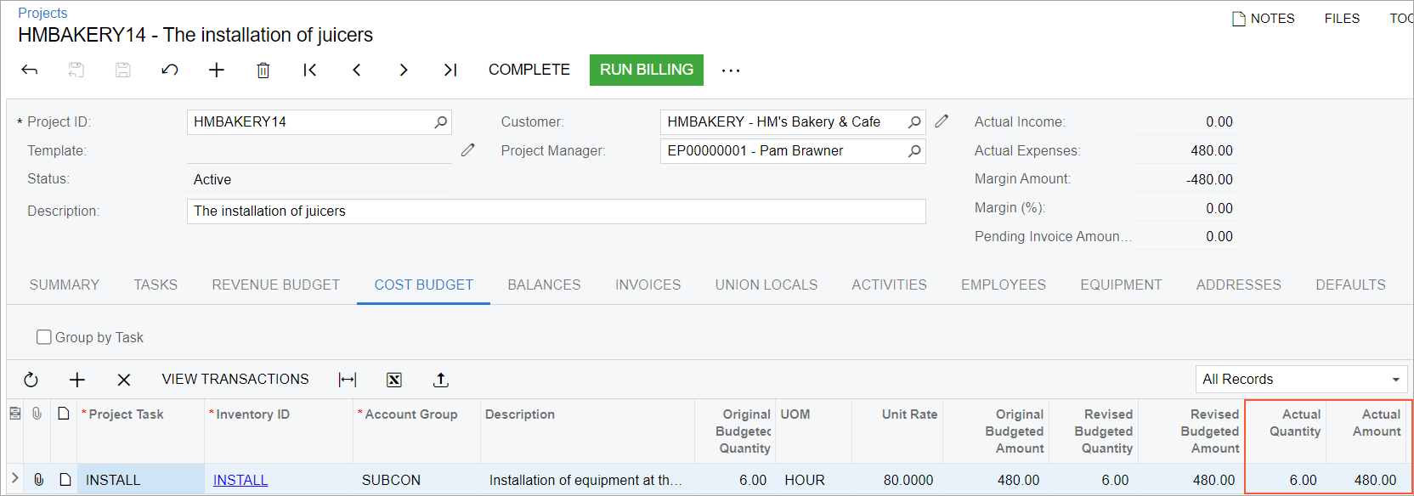Add new project record with plus icon
This screenshot has width=1414, height=496.
point(217,70)
